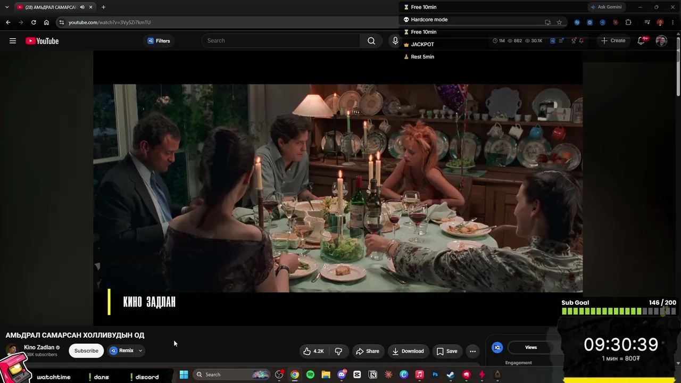
Task: Click the video player frame
Action: 338,188
